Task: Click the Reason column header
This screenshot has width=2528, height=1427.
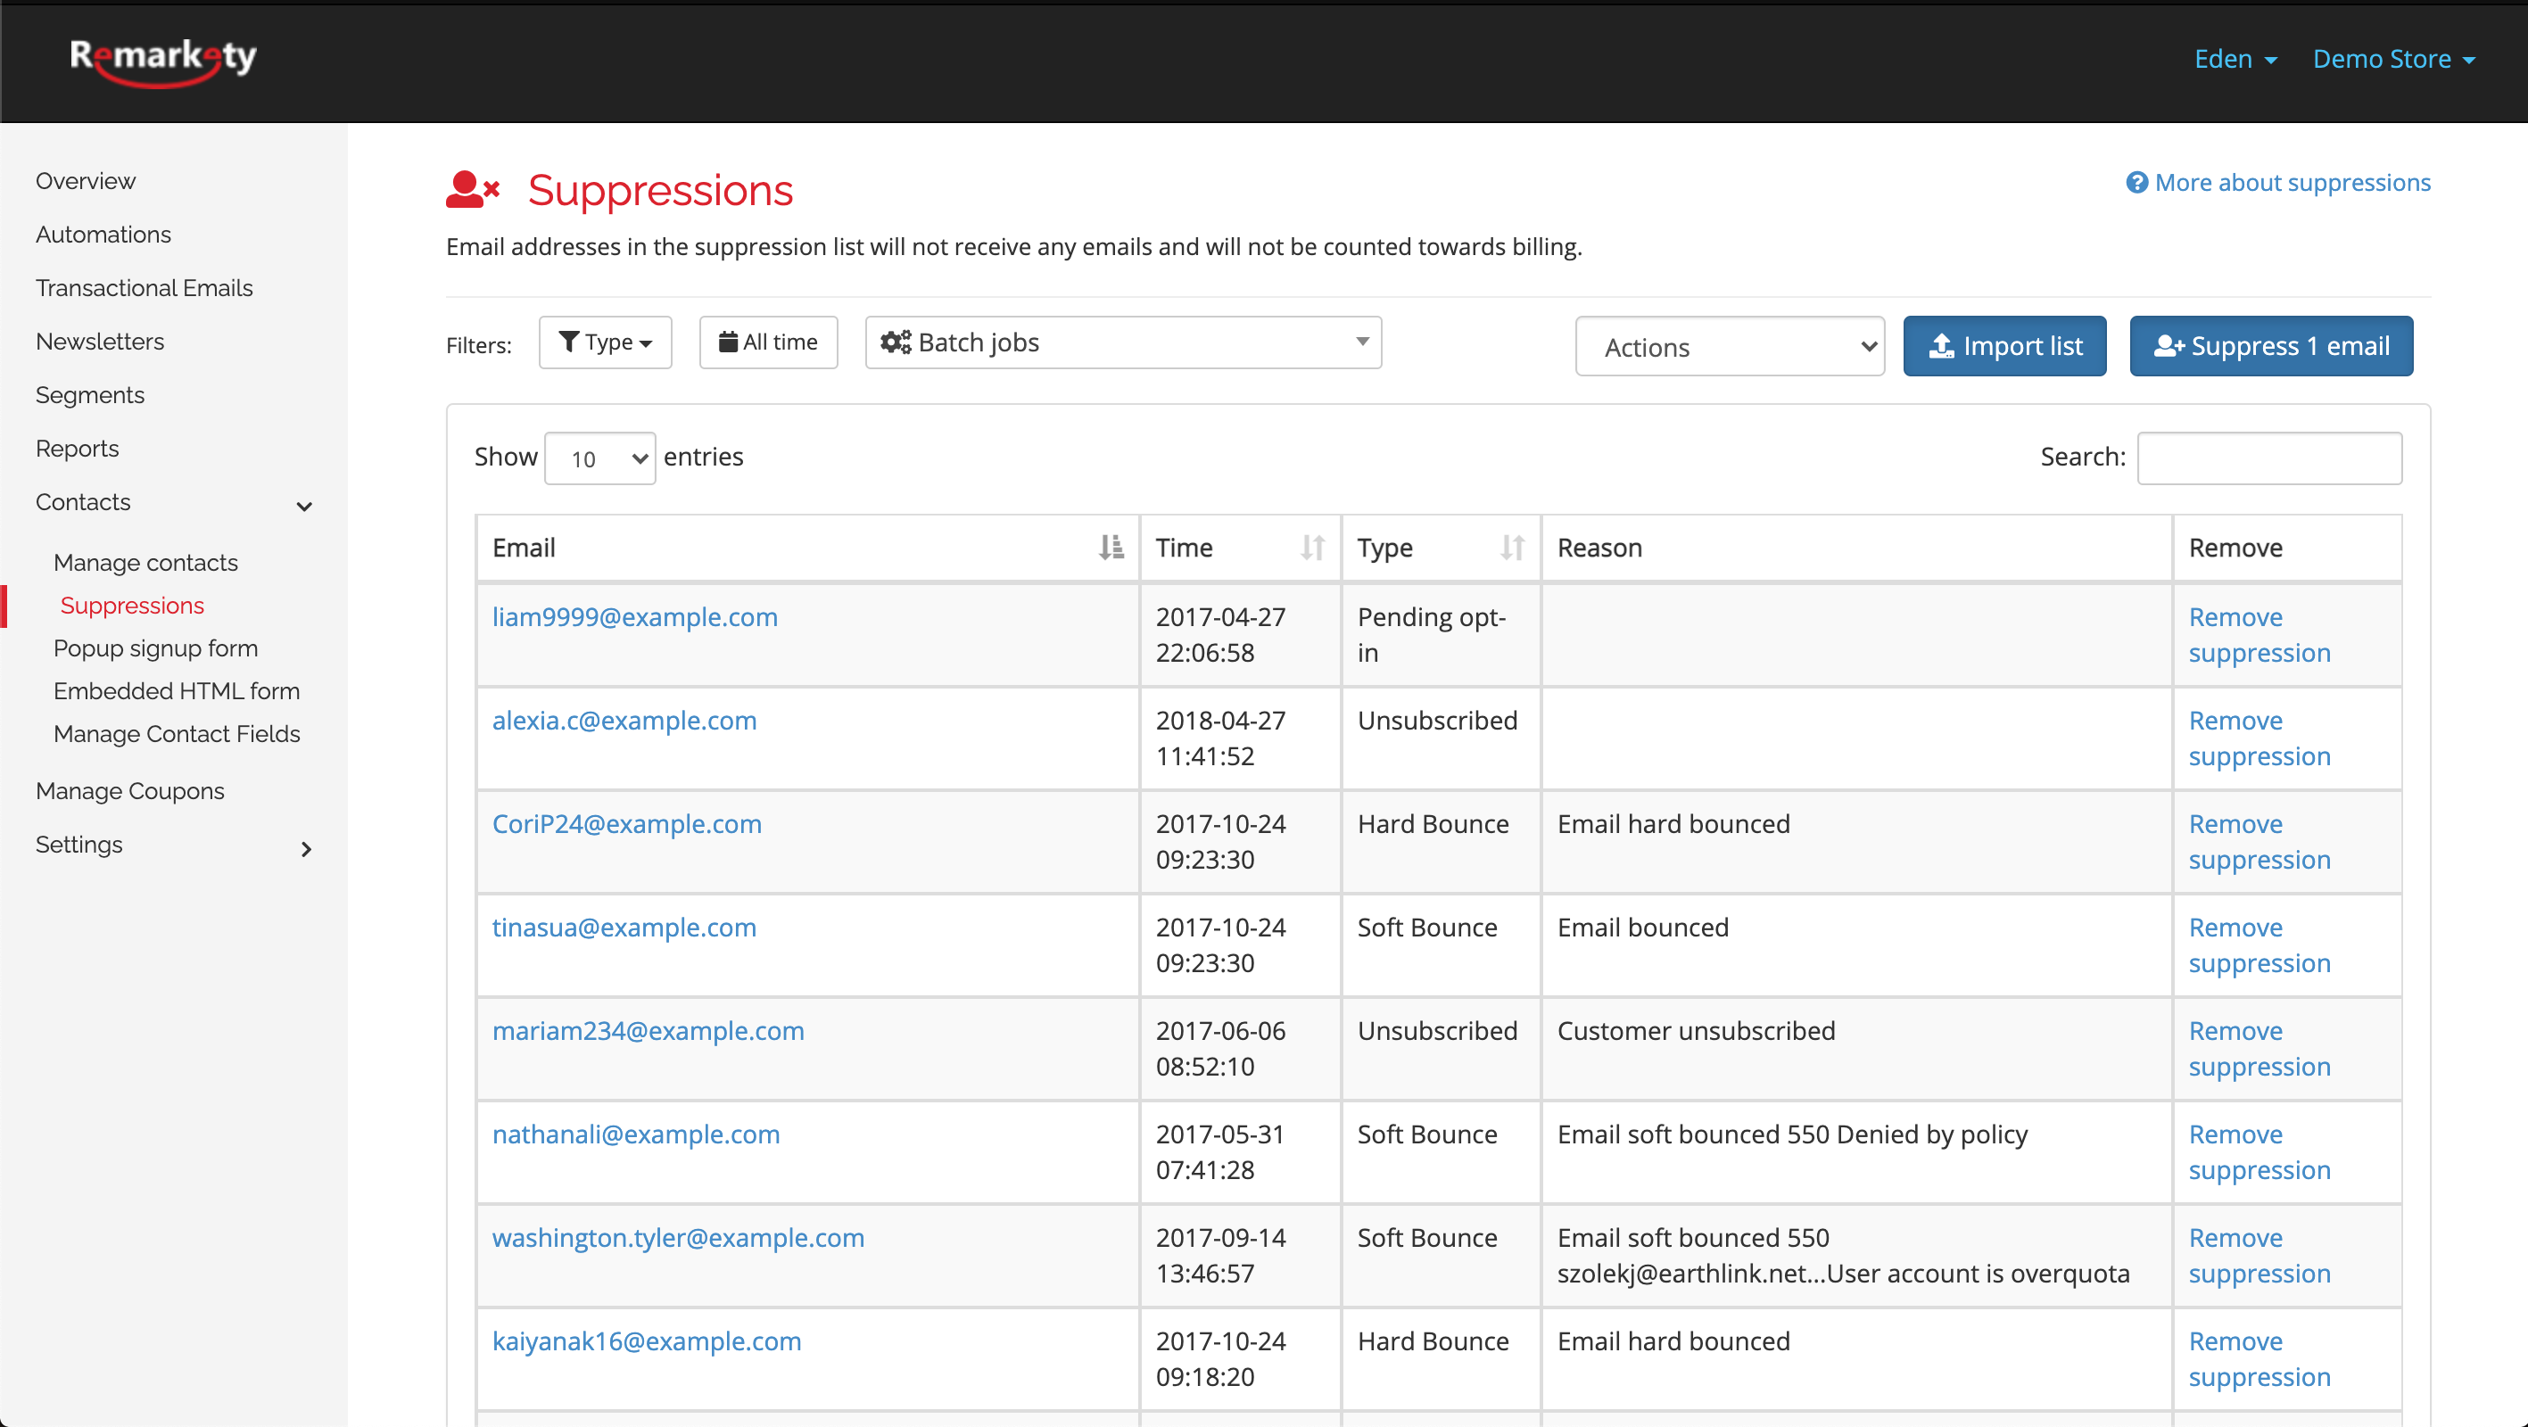Action: [x=1856, y=548]
